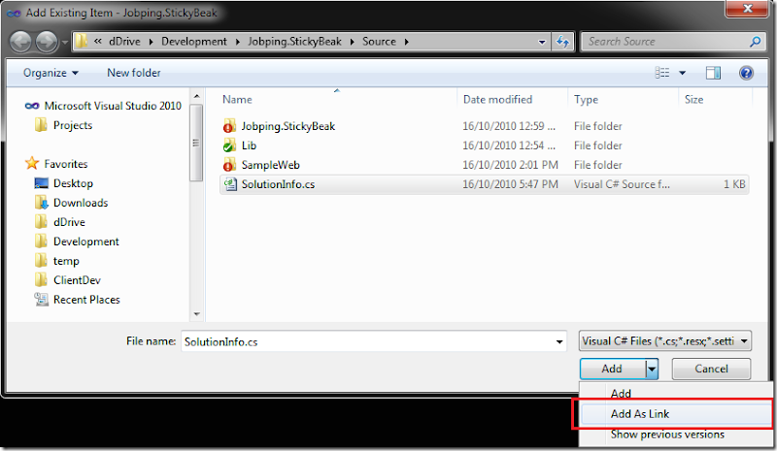Expand the arrow after dDrive breadcrumb
Image resolution: width=777 pixels, height=451 pixels.
click(x=151, y=42)
